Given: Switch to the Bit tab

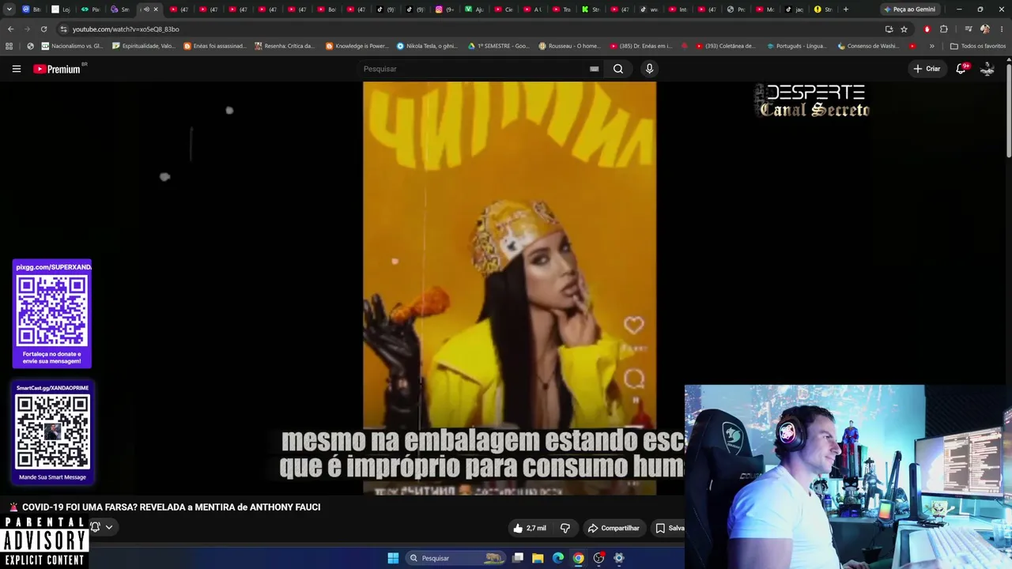Looking at the screenshot, I should [x=32, y=9].
